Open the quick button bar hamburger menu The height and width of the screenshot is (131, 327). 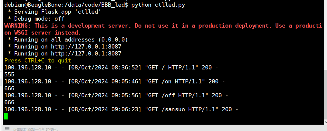tap(7, 129)
